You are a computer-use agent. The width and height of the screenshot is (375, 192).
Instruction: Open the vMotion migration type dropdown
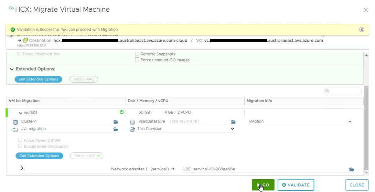pyautogui.click(x=350, y=121)
